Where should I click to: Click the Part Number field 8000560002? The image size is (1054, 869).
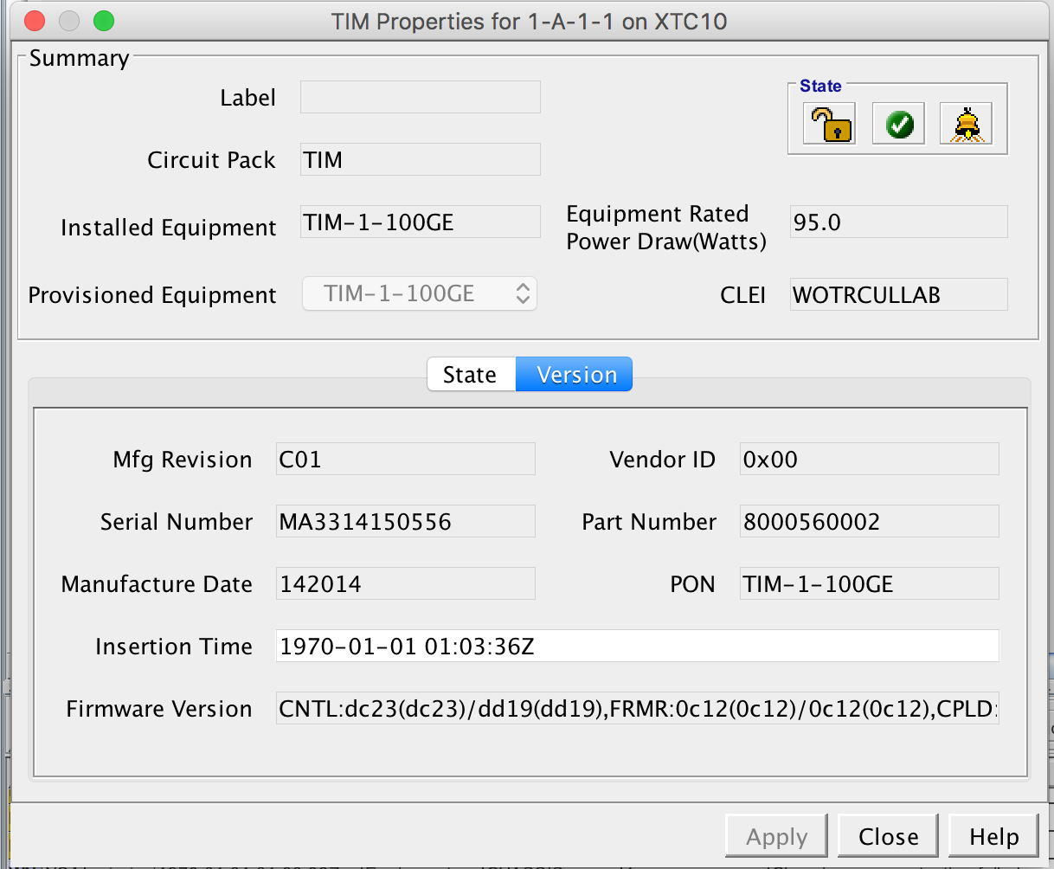(x=869, y=521)
